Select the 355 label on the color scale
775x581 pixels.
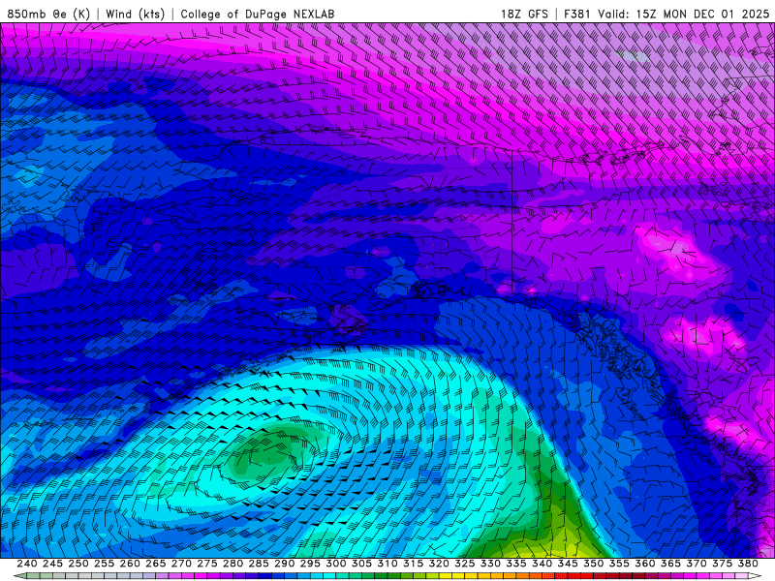pos(619,564)
